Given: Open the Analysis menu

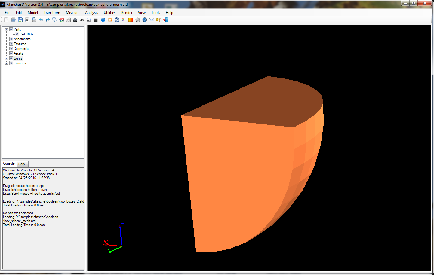Looking at the screenshot, I should point(91,13).
